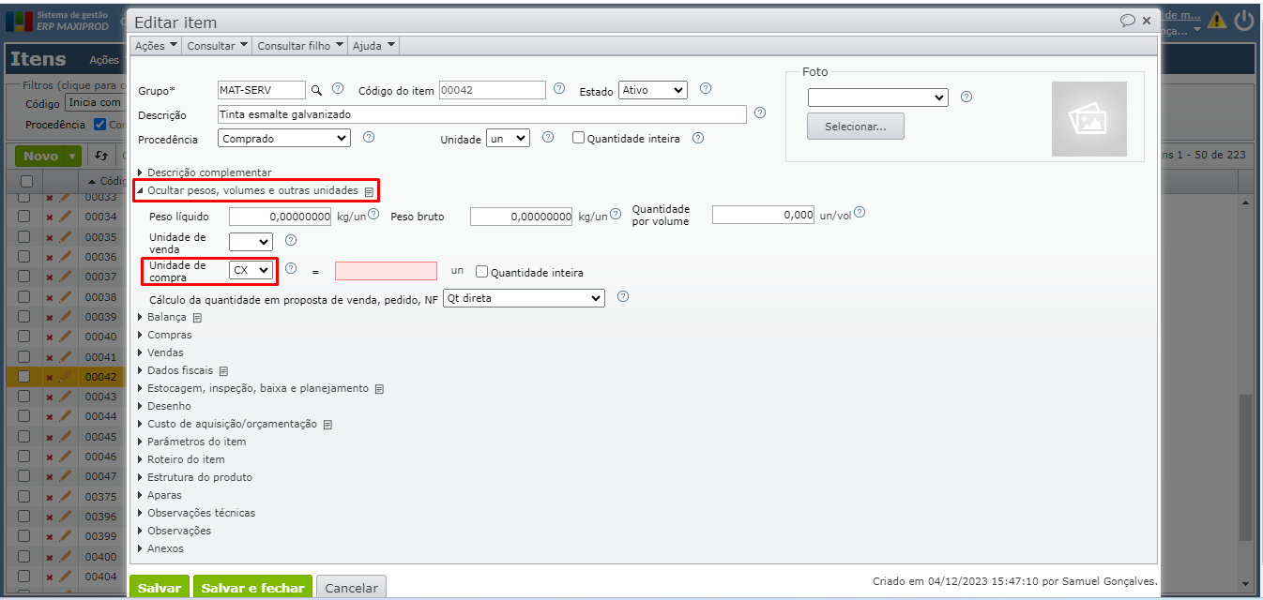Viewport: 1263px width, 600px height.
Task: Click the edit pencil for item 00042
Action: click(66, 377)
